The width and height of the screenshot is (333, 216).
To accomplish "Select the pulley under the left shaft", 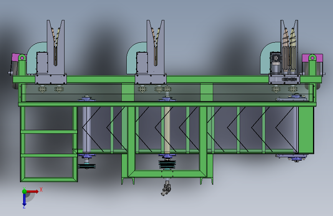I will 87,166.
